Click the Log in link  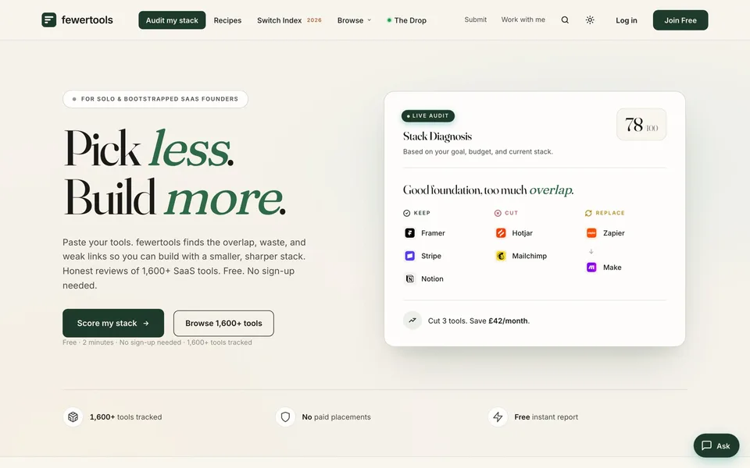tap(626, 20)
